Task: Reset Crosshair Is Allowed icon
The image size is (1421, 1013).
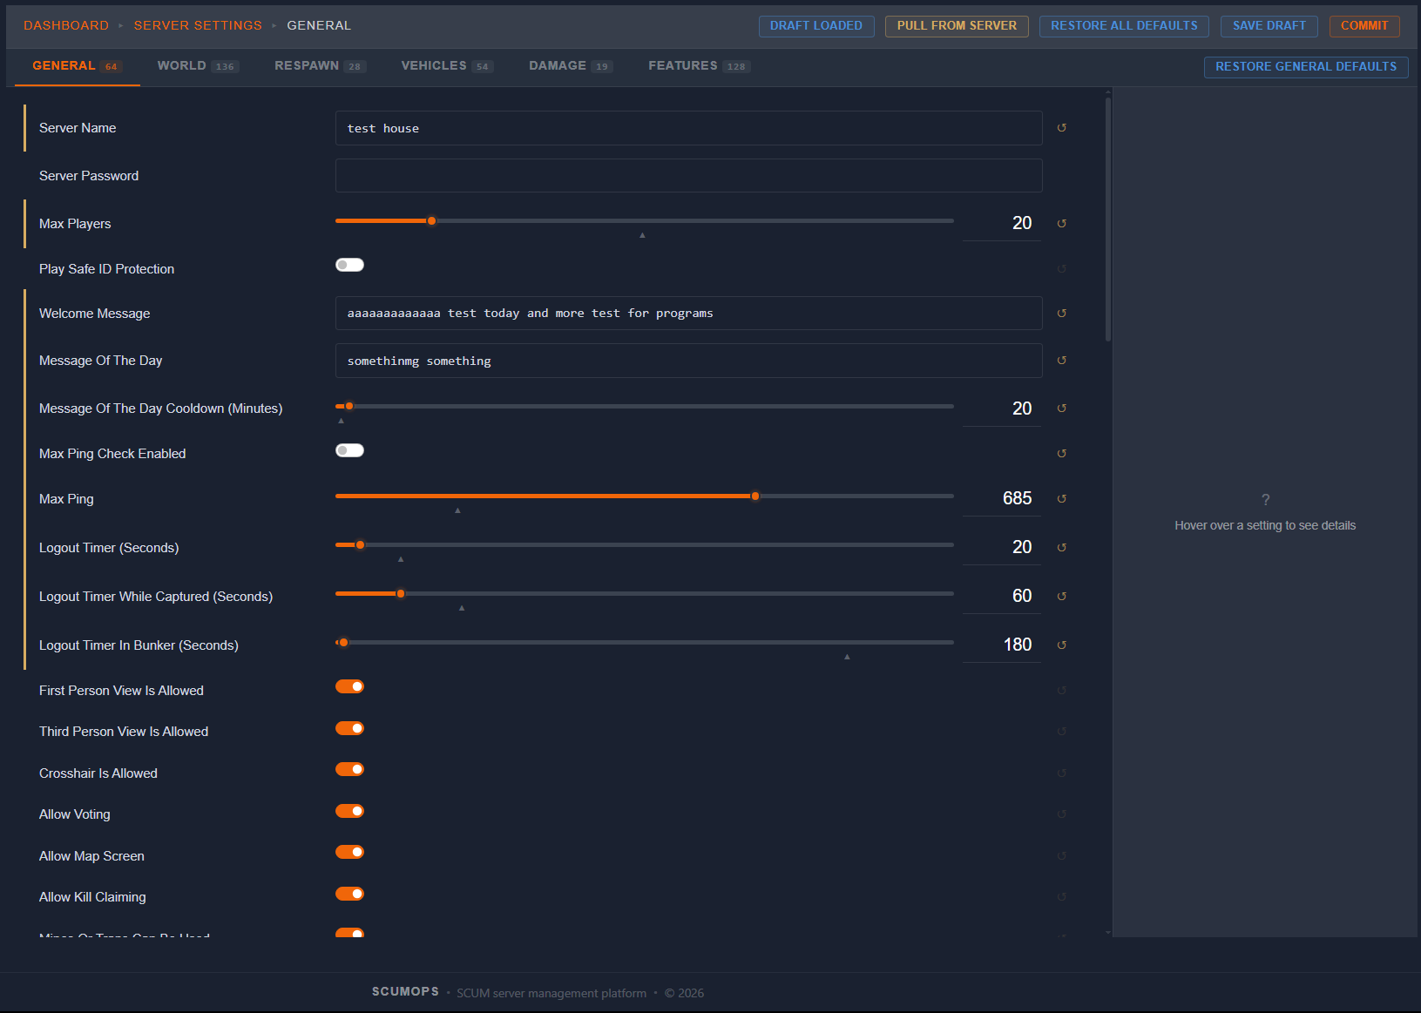Action: 1061,773
